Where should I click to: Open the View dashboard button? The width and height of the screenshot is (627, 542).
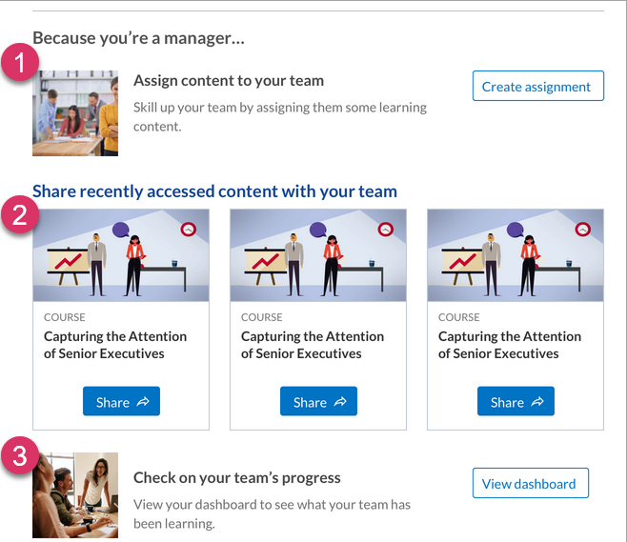tap(529, 483)
